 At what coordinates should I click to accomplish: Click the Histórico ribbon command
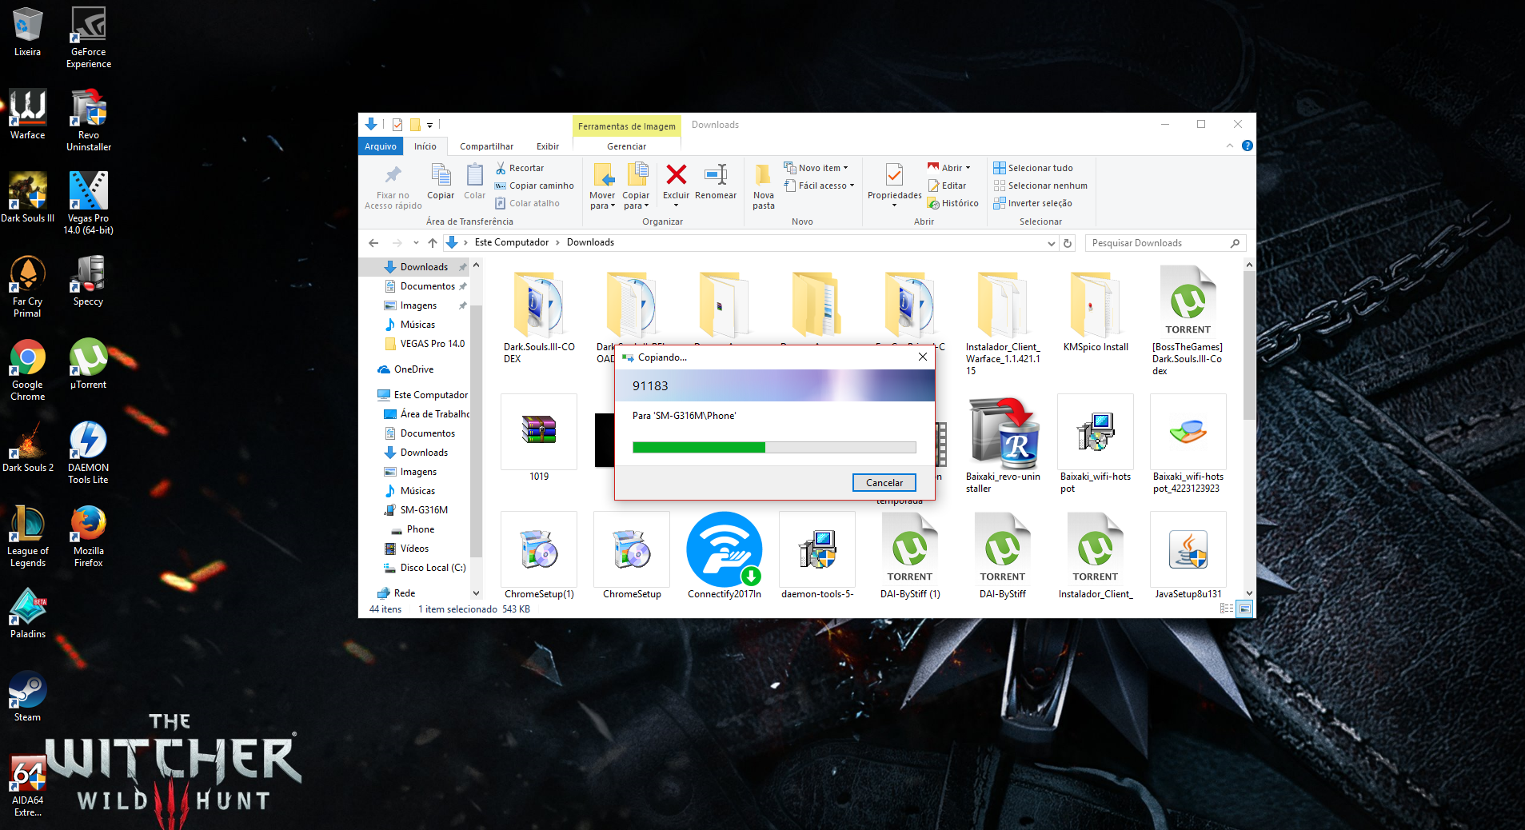953,203
